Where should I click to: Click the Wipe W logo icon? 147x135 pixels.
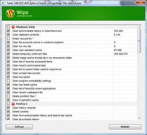10,13
